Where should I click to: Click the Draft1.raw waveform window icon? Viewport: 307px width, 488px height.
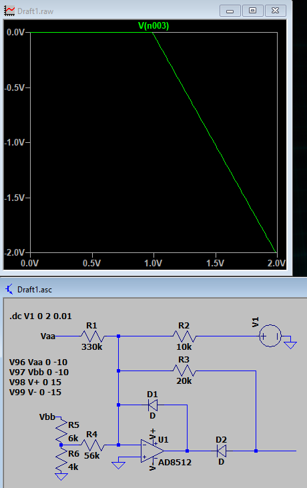[9, 11]
